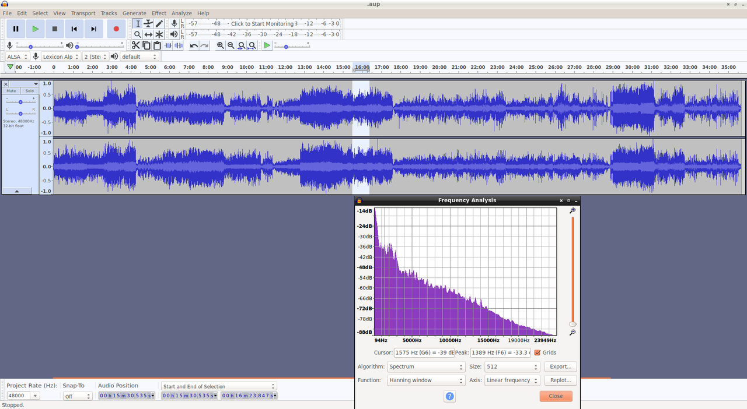Click the Export... button
The height and width of the screenshot is (409, 747).
(x=561, y=367)
